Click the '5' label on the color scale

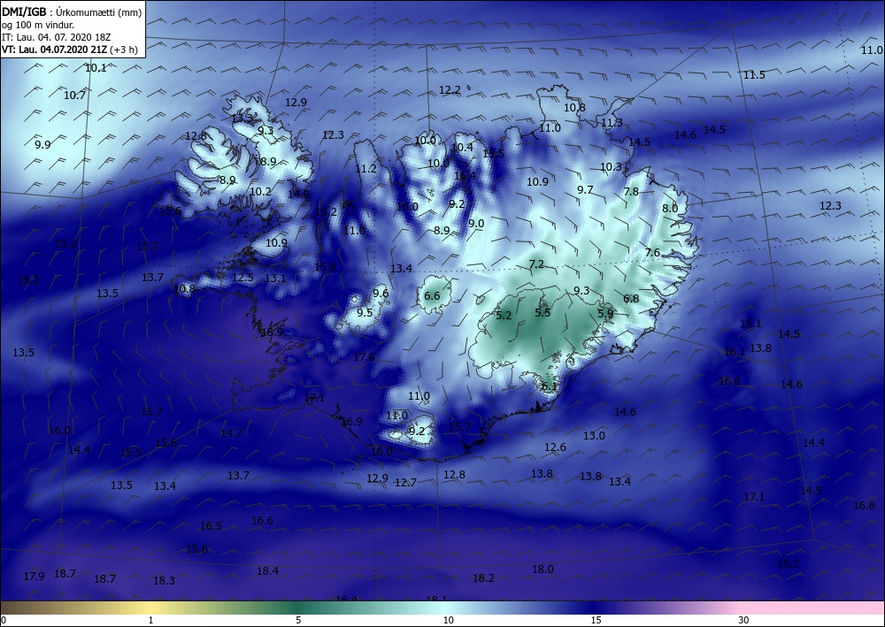(x=298, y=620)
